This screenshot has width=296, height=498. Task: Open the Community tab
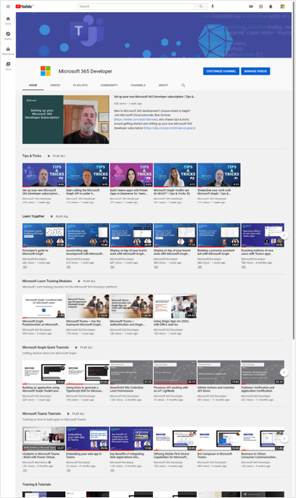pos(109,85)
